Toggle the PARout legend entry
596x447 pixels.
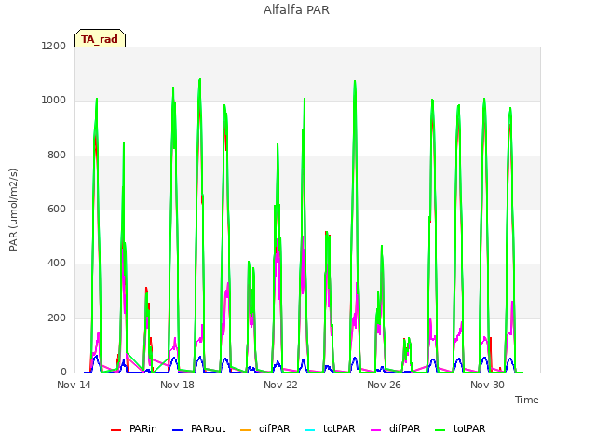[x=198, y=428]
